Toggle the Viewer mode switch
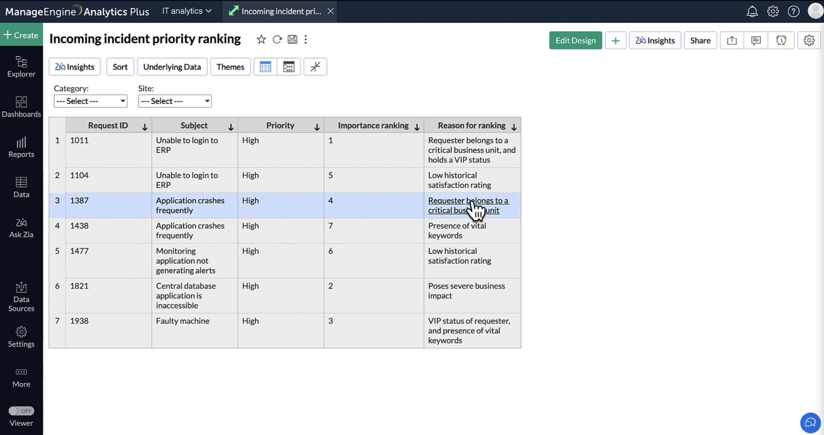824x435 pixels. [21, 411]
